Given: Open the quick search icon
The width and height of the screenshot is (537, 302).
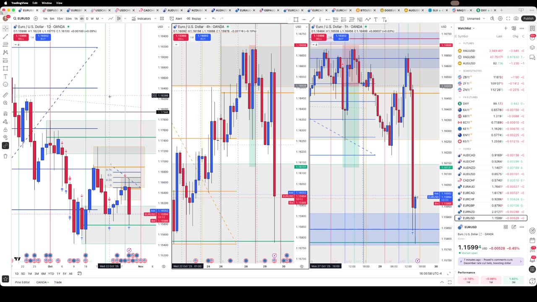Looking at the screenshot, I should [x=493, y=18].
